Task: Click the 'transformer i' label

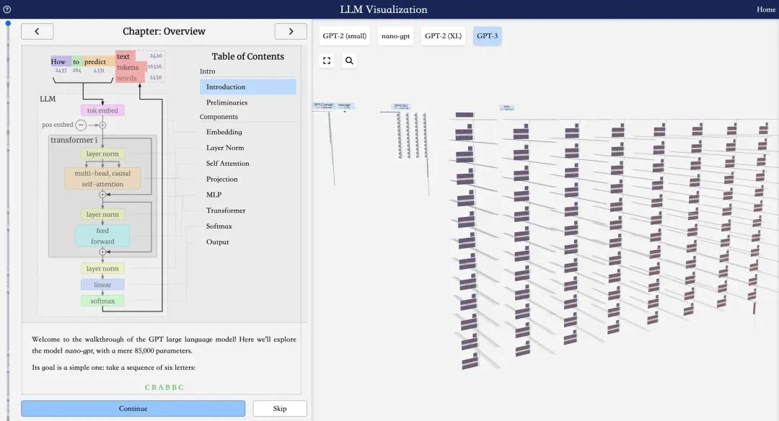Action: pyautogui.click(x=74, y=140)
